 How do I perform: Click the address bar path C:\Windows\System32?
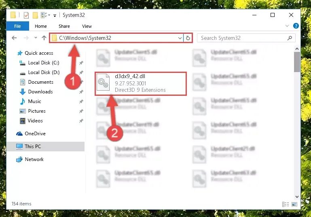click(x=85, y=38)
